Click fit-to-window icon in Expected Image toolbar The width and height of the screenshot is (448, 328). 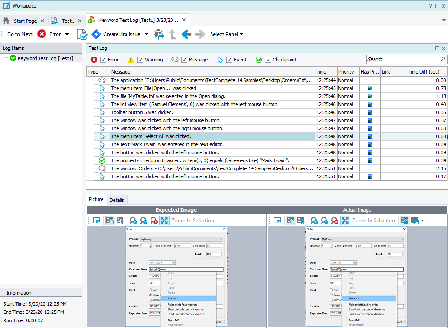(164, 221)
